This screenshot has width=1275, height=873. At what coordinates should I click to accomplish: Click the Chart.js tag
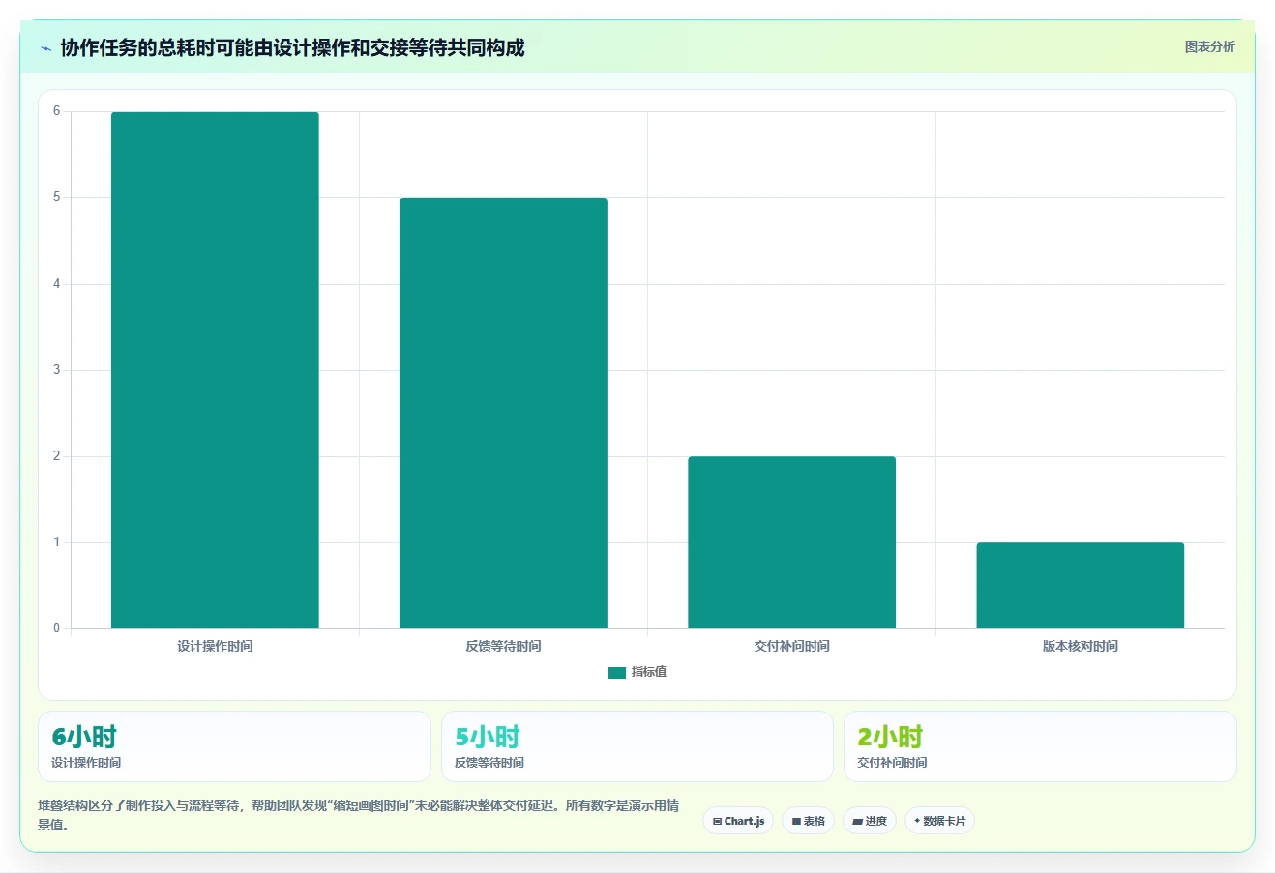tap(738, 821)
